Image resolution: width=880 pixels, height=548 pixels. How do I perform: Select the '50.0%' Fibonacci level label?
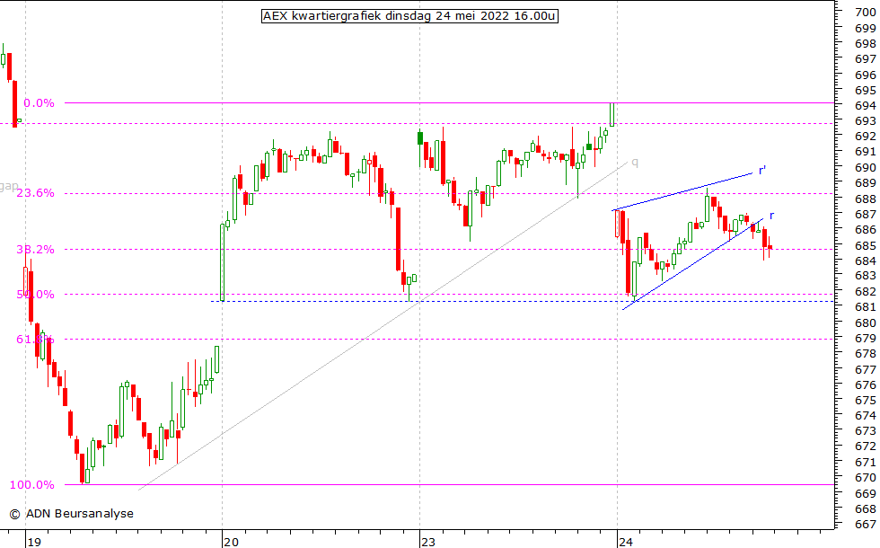35,295
